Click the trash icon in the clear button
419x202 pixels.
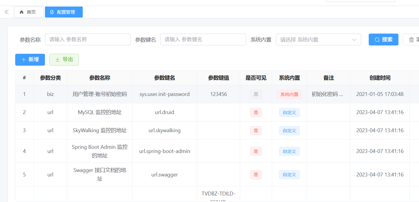coord(412,40)
